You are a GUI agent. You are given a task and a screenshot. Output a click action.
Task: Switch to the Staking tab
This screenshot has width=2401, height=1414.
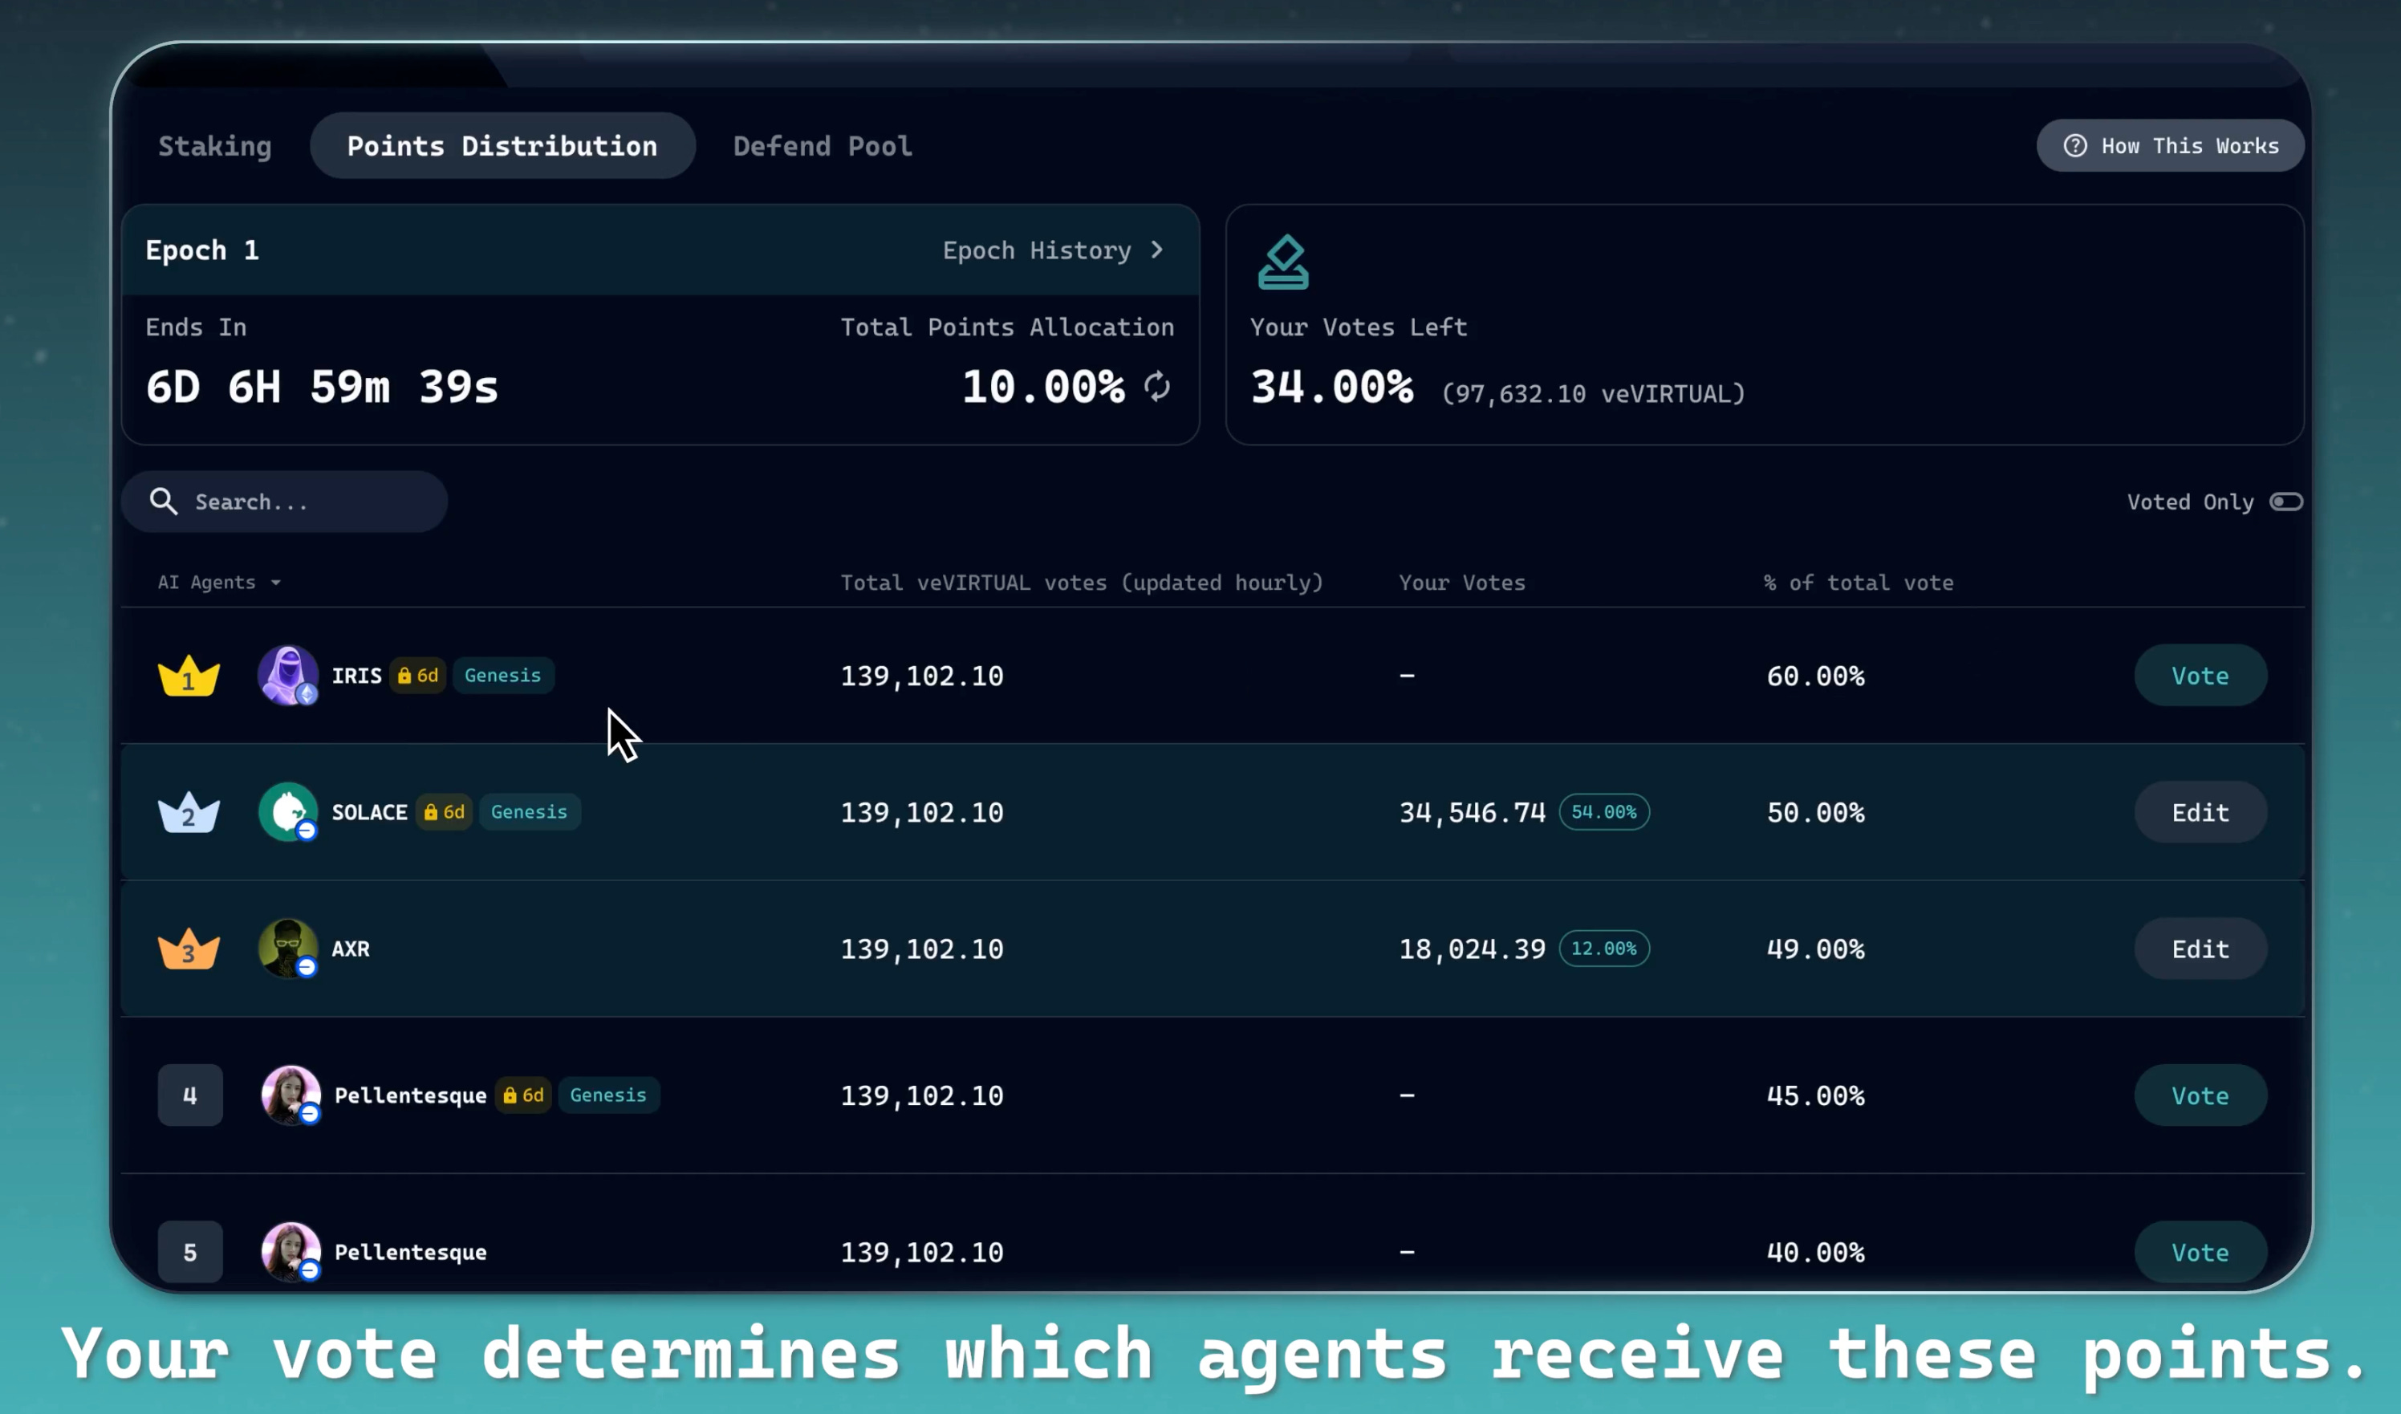[x=214, y=146]
